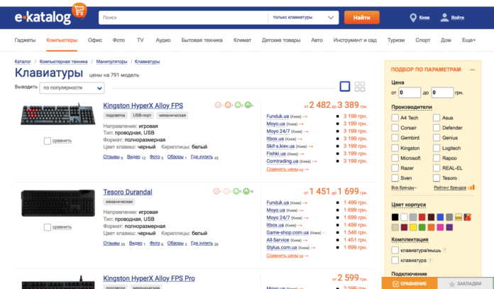The height and width of the screenshot is (289, 494).
Task: Click the star Закладки button
Action: click(466, 283)
